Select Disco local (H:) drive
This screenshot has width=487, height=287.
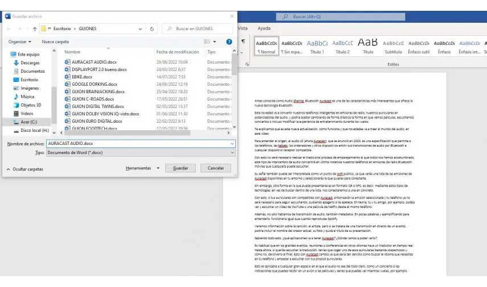coord(31,131)
